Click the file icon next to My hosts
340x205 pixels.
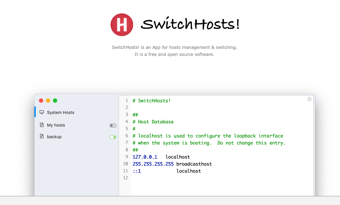pos(42,125)
